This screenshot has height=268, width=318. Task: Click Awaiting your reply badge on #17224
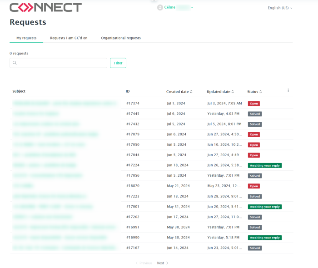pyautogui.click(x=264, y=165)
